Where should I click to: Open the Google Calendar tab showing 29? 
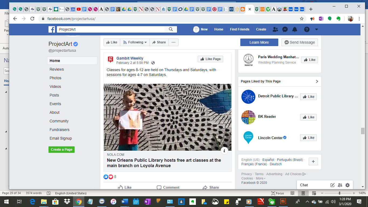click(73, 9)
